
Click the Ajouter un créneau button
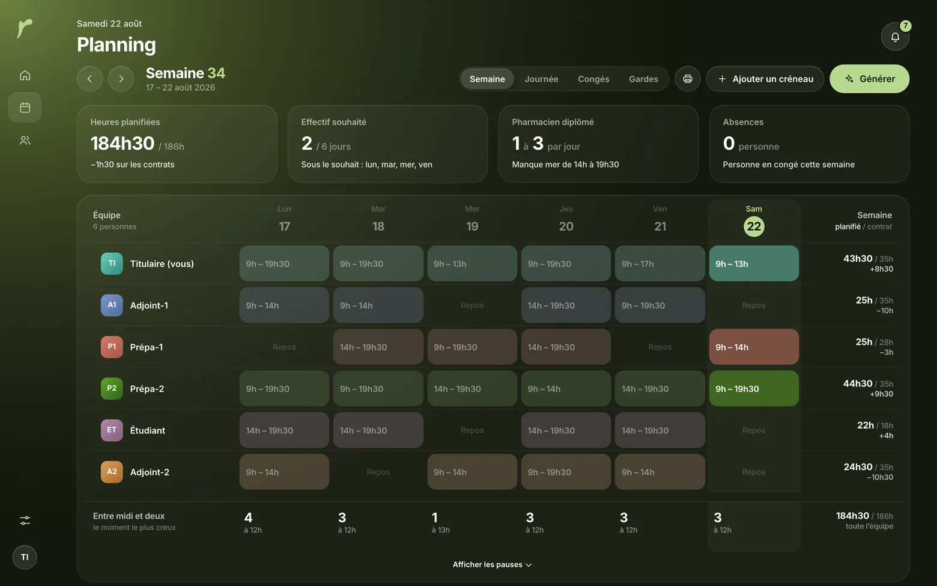[765, 79]
